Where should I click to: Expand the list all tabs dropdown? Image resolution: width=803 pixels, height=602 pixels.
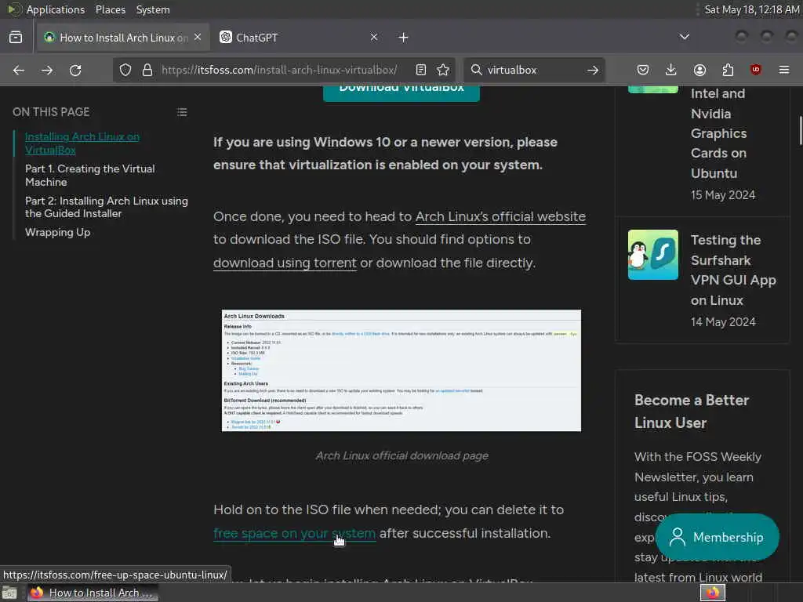tap(684, 37)
